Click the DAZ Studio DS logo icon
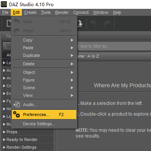 pyautogui.click(x=4, y=4)
